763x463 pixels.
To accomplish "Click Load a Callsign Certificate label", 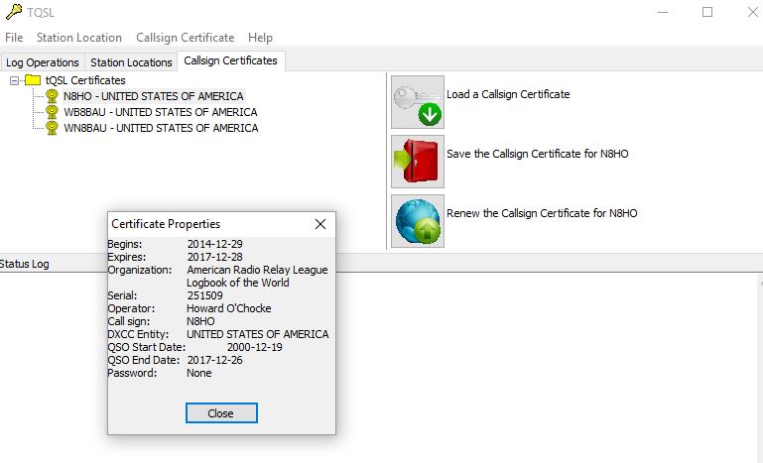I will [x=508, y=94].
